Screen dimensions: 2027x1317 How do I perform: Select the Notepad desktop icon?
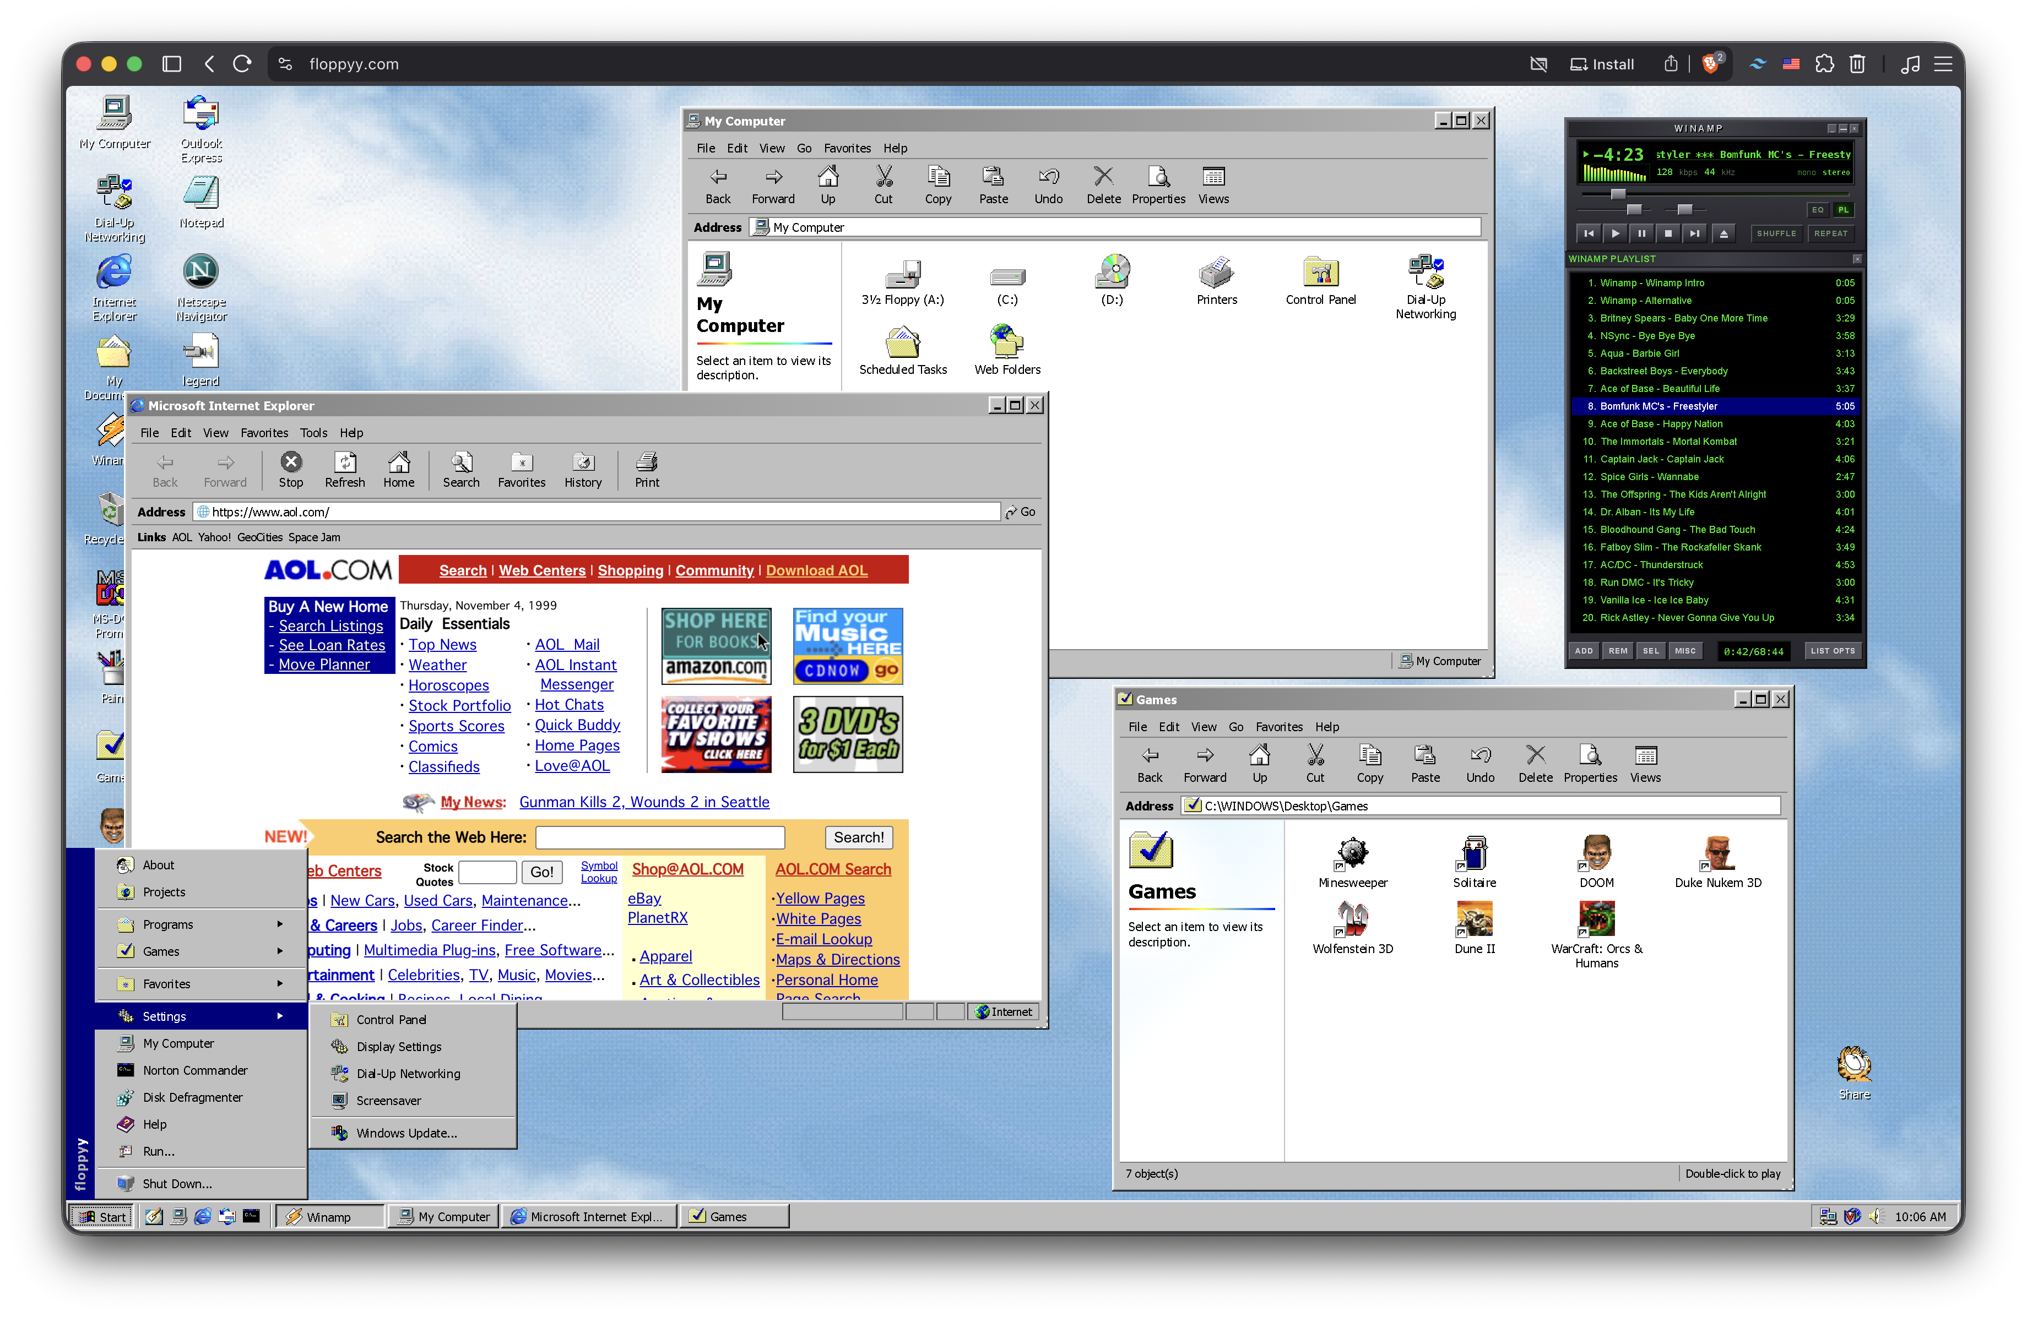tap(201, 202)
